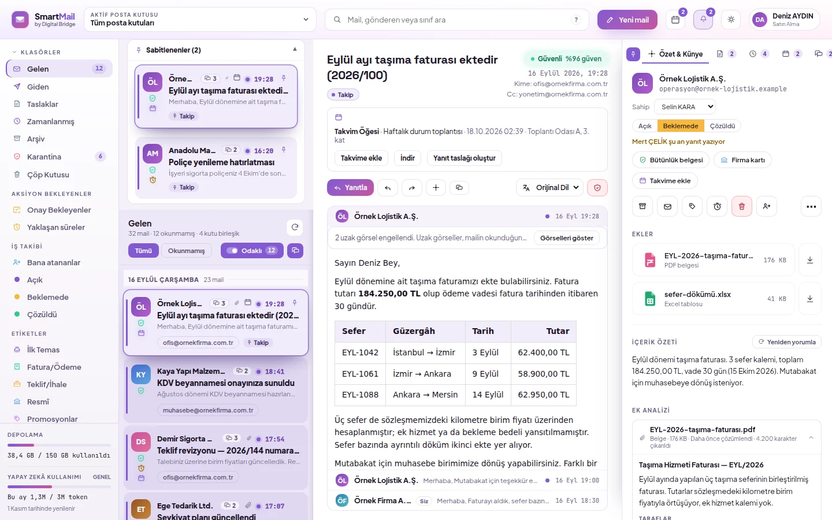Viewport: 832px width, 520px height.
Task: Open the Kaya Yapı KDV beyannamesi mail
Action: click(x=216, y=390)
